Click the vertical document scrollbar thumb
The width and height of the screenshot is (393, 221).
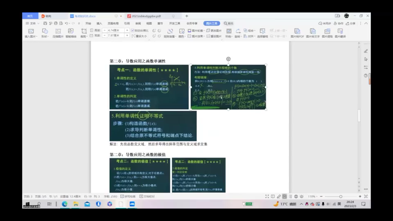(x=359, y=115)
